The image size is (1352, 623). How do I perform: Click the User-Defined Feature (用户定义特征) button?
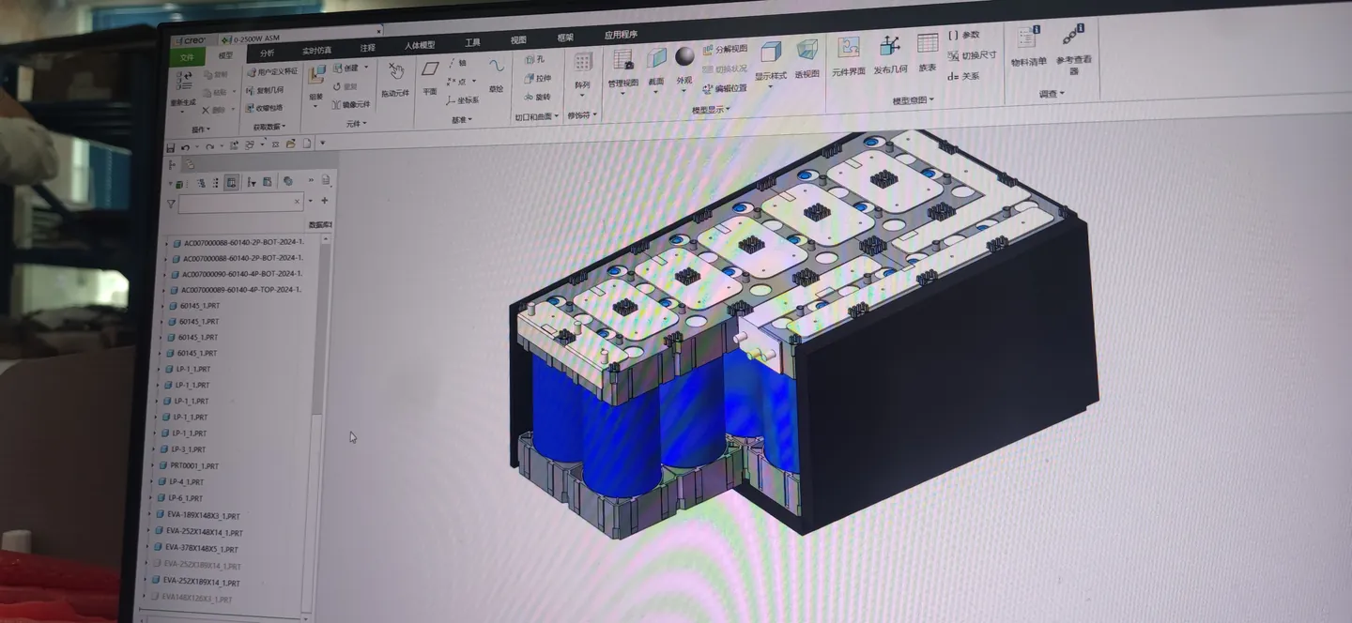click(271, 71)
